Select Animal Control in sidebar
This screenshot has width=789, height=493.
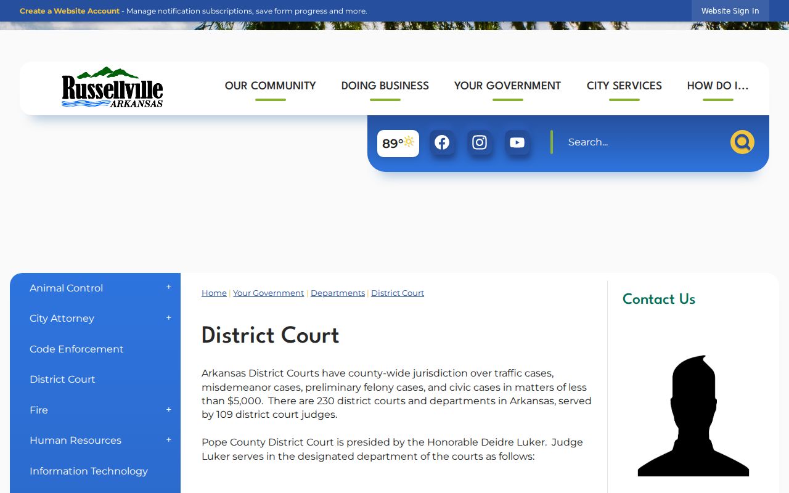click(x=67, y=288)
